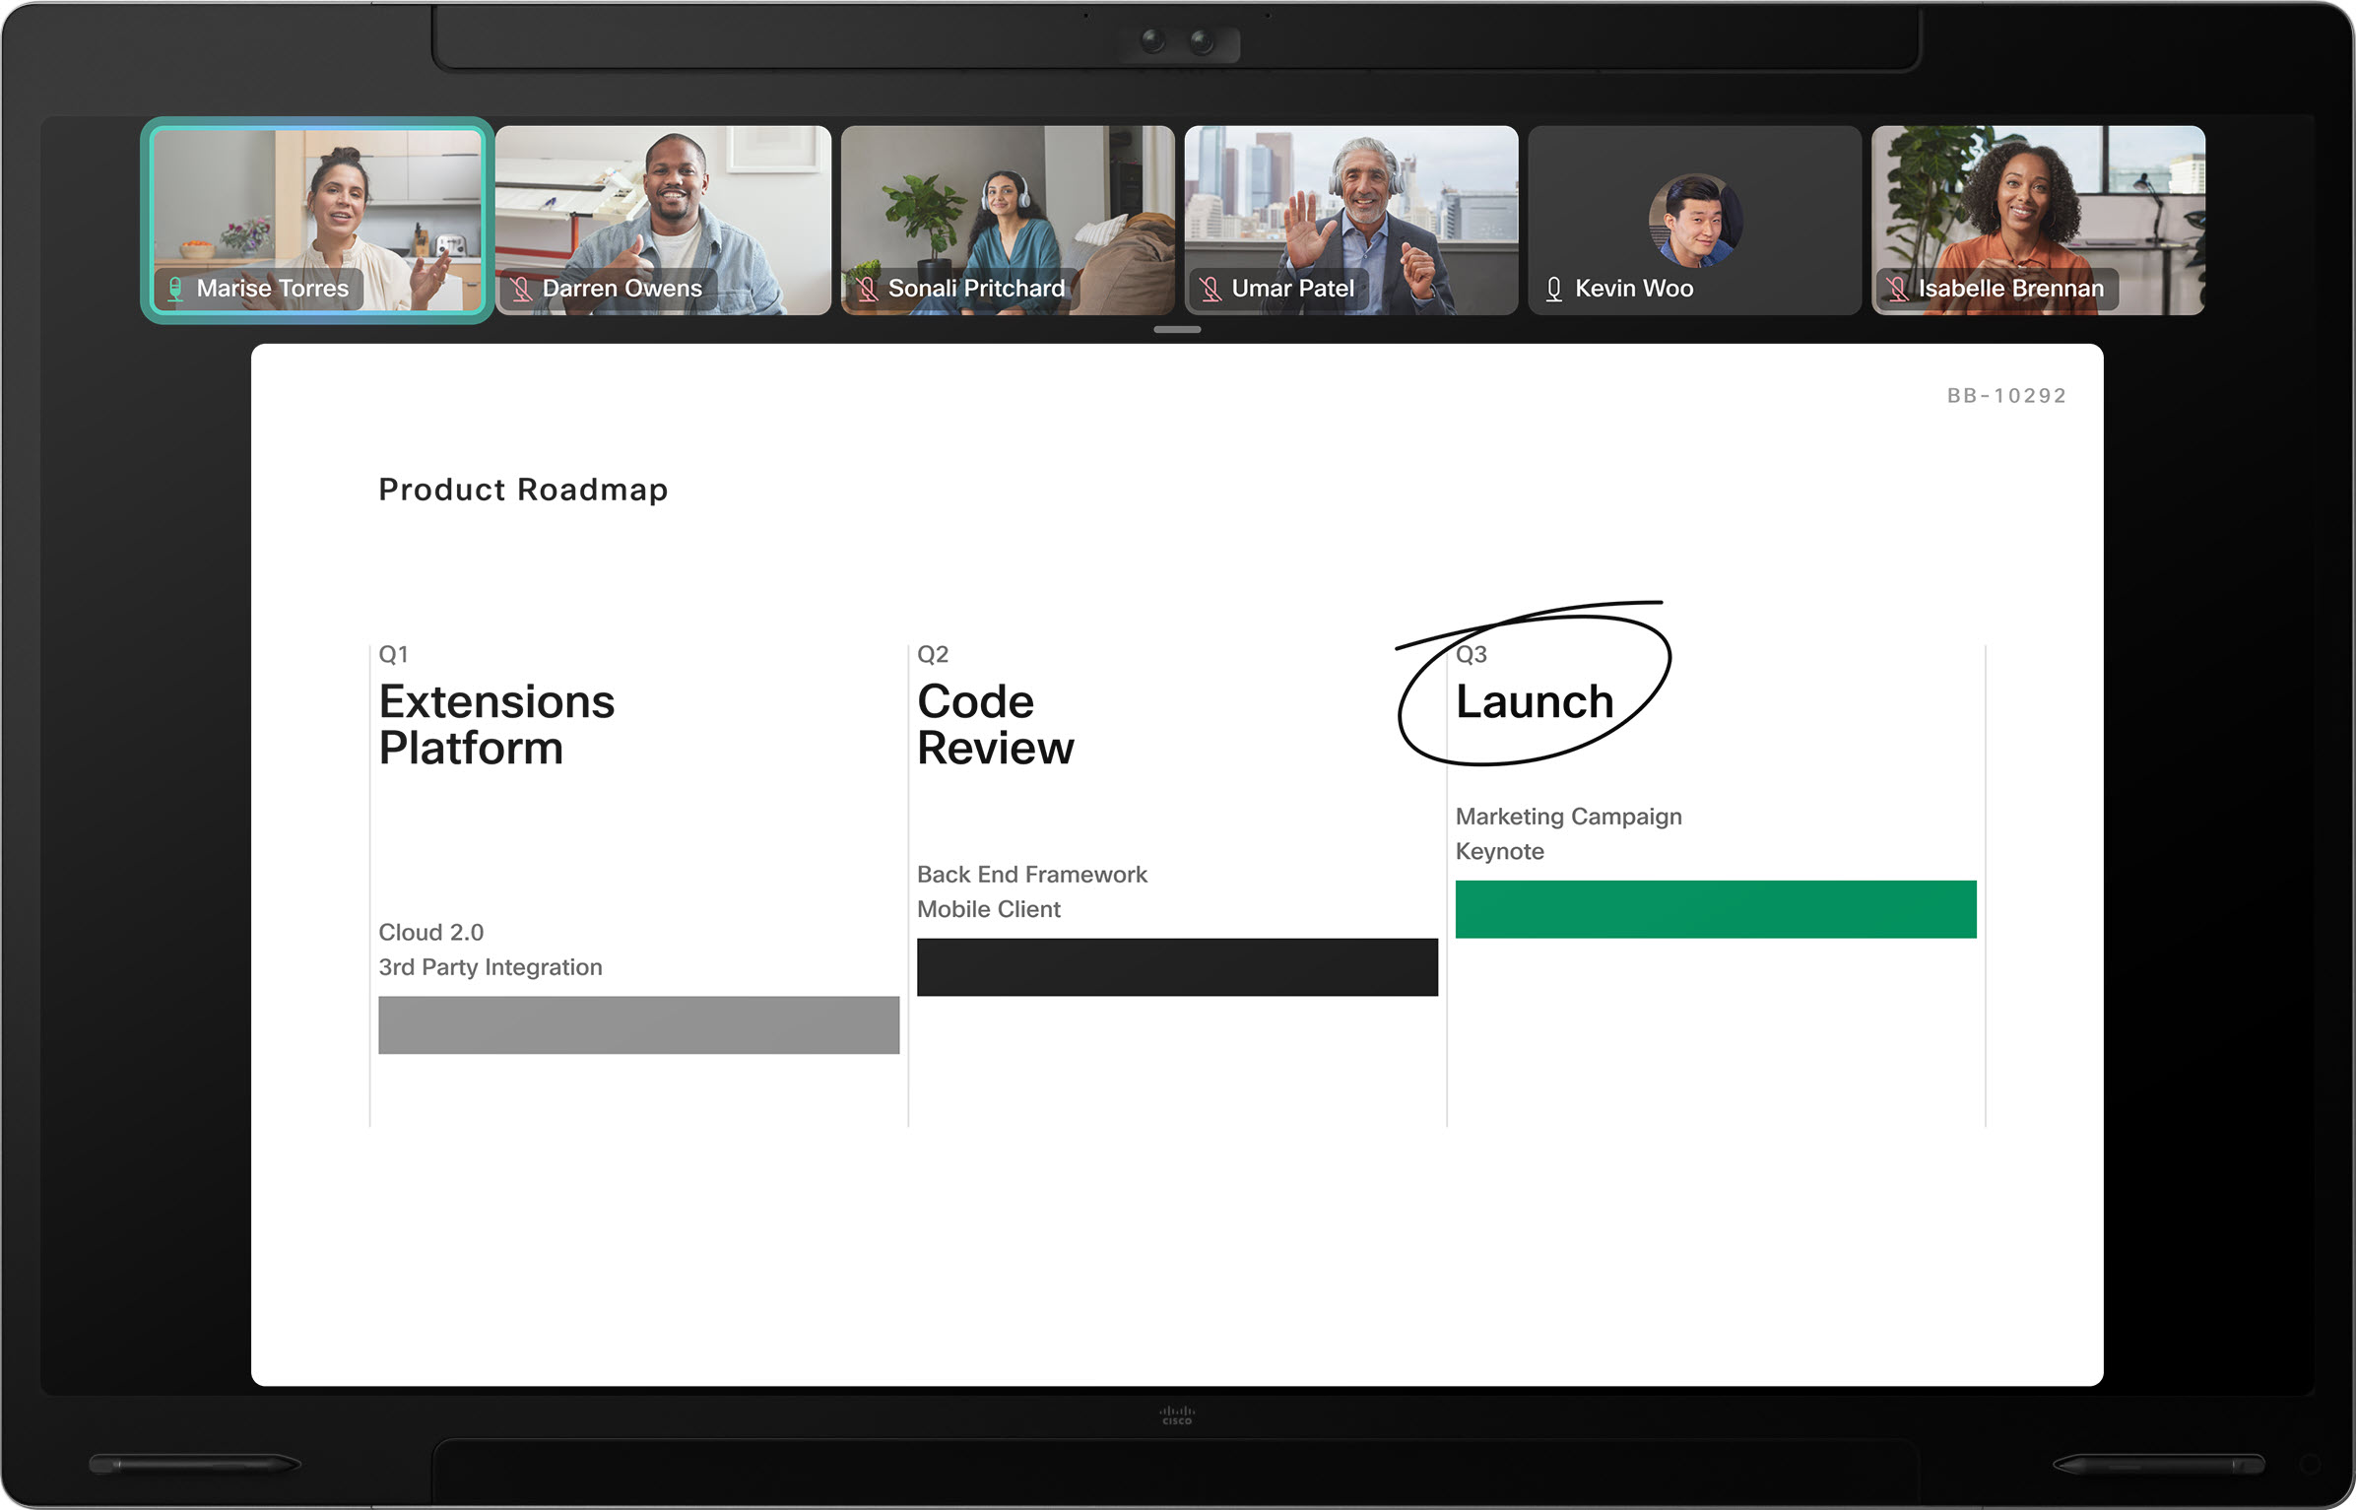Click Darren Owens name label
The width and height of the screenshot is (2356, 1510).
click(622, 289)
